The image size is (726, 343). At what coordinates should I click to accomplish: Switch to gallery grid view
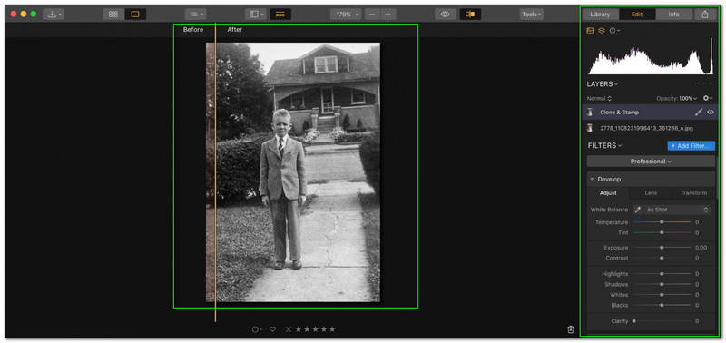pos(113,15)
